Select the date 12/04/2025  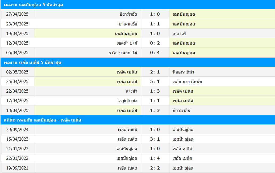click(x=17, y=43)
